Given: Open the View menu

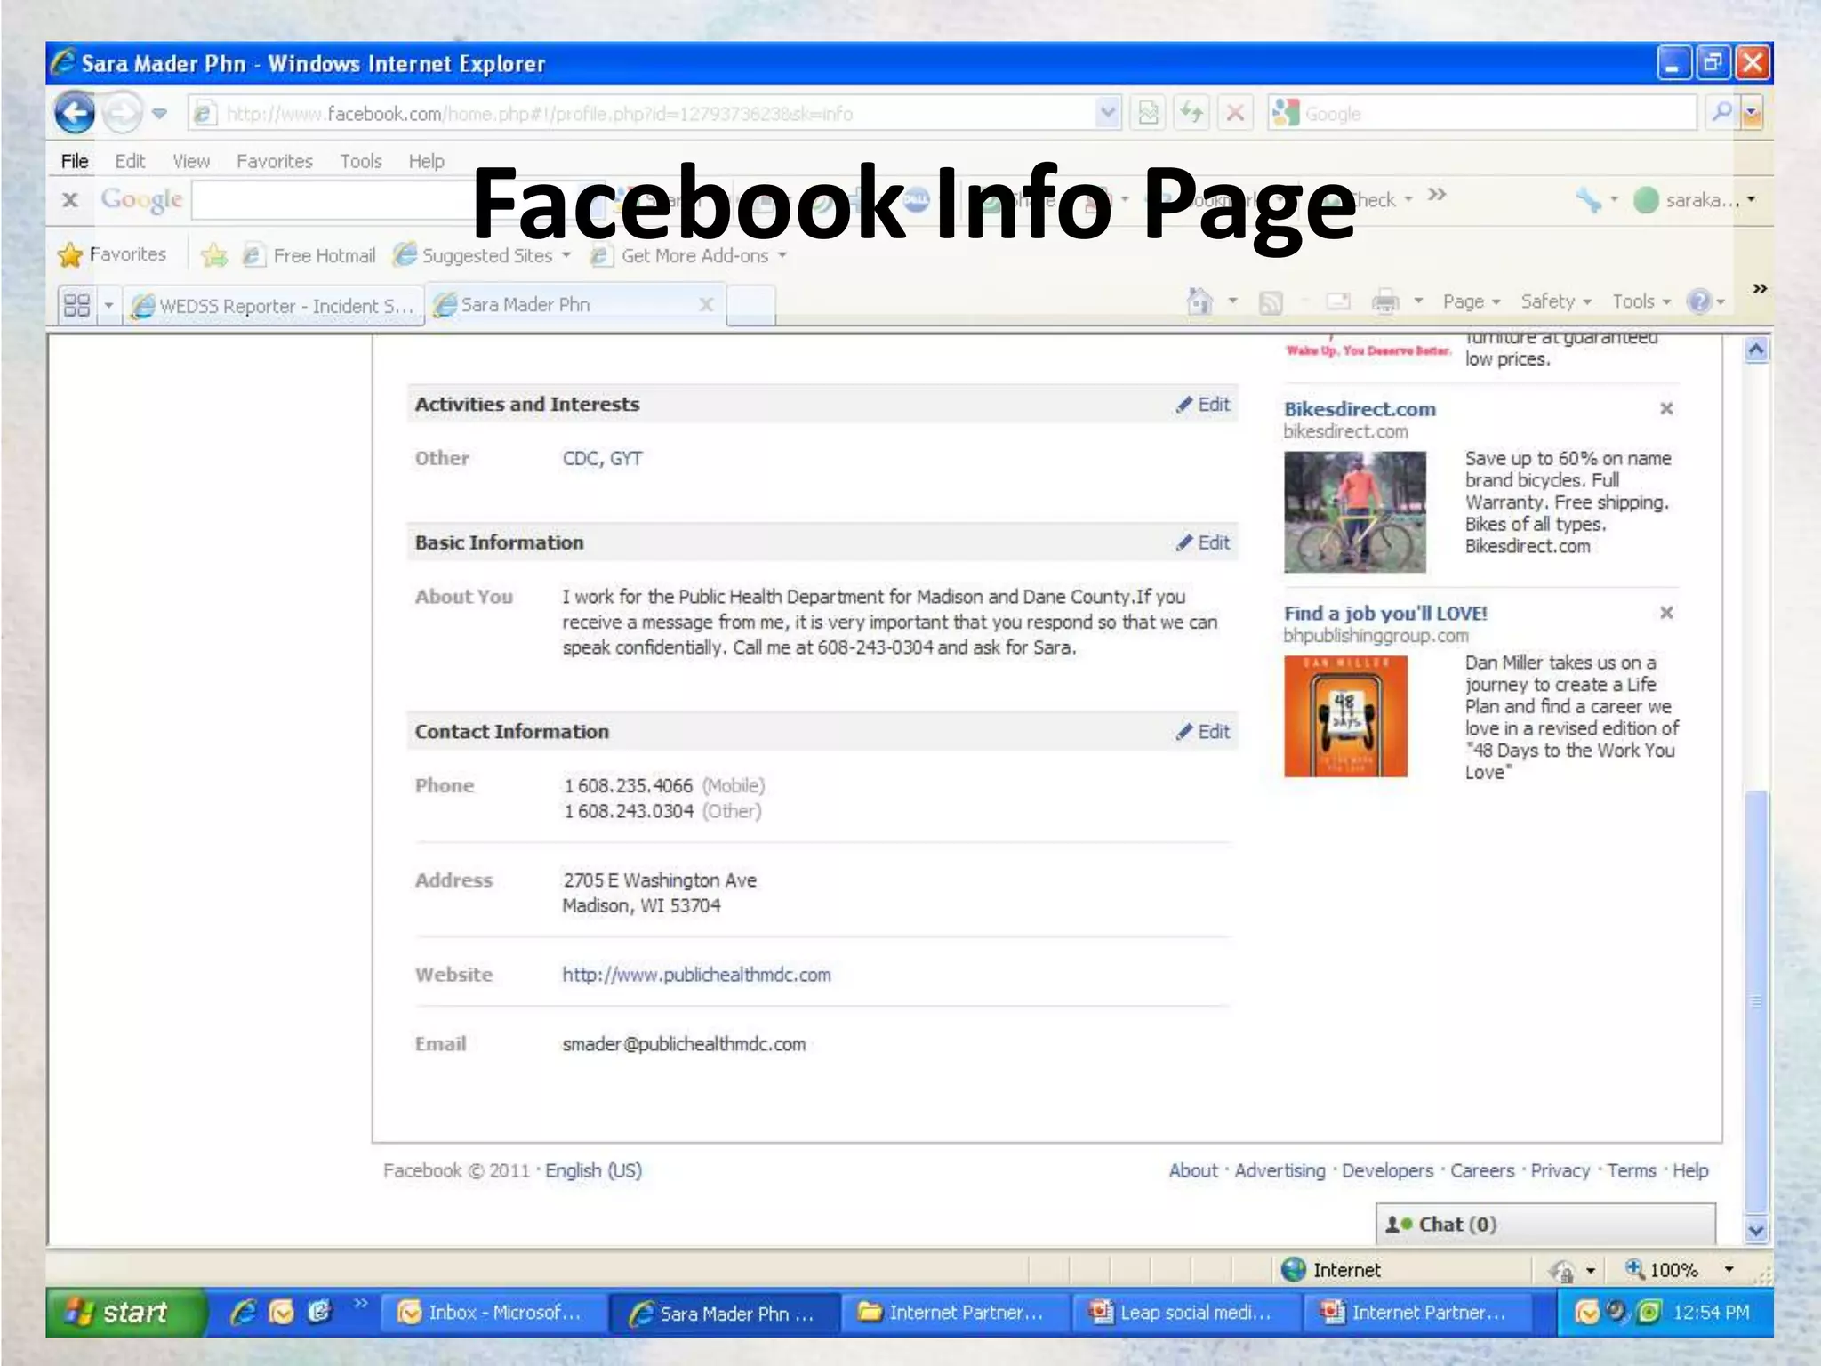Looking at the screenshot, I should click(x=191, y=161).
